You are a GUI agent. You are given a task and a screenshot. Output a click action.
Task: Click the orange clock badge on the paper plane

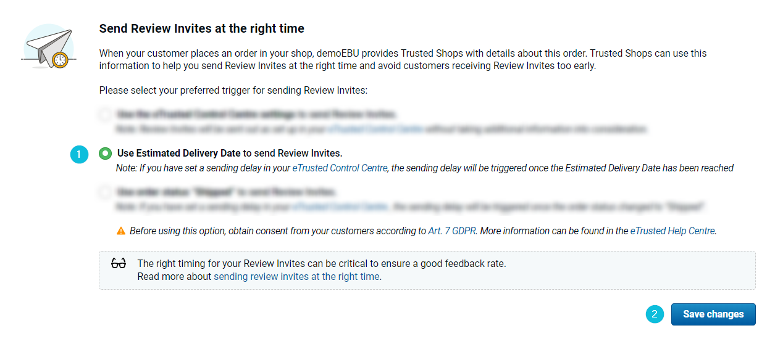point(60,60)
